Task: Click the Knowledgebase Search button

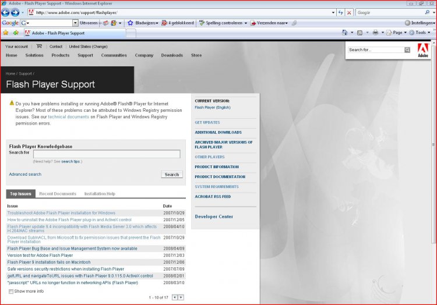Action: (x=172, y=175)
